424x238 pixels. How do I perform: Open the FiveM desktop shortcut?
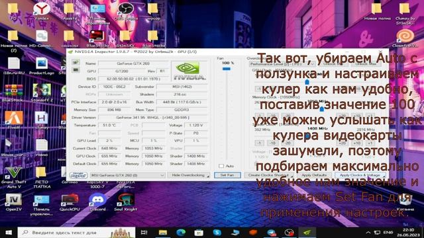point(13,120)
